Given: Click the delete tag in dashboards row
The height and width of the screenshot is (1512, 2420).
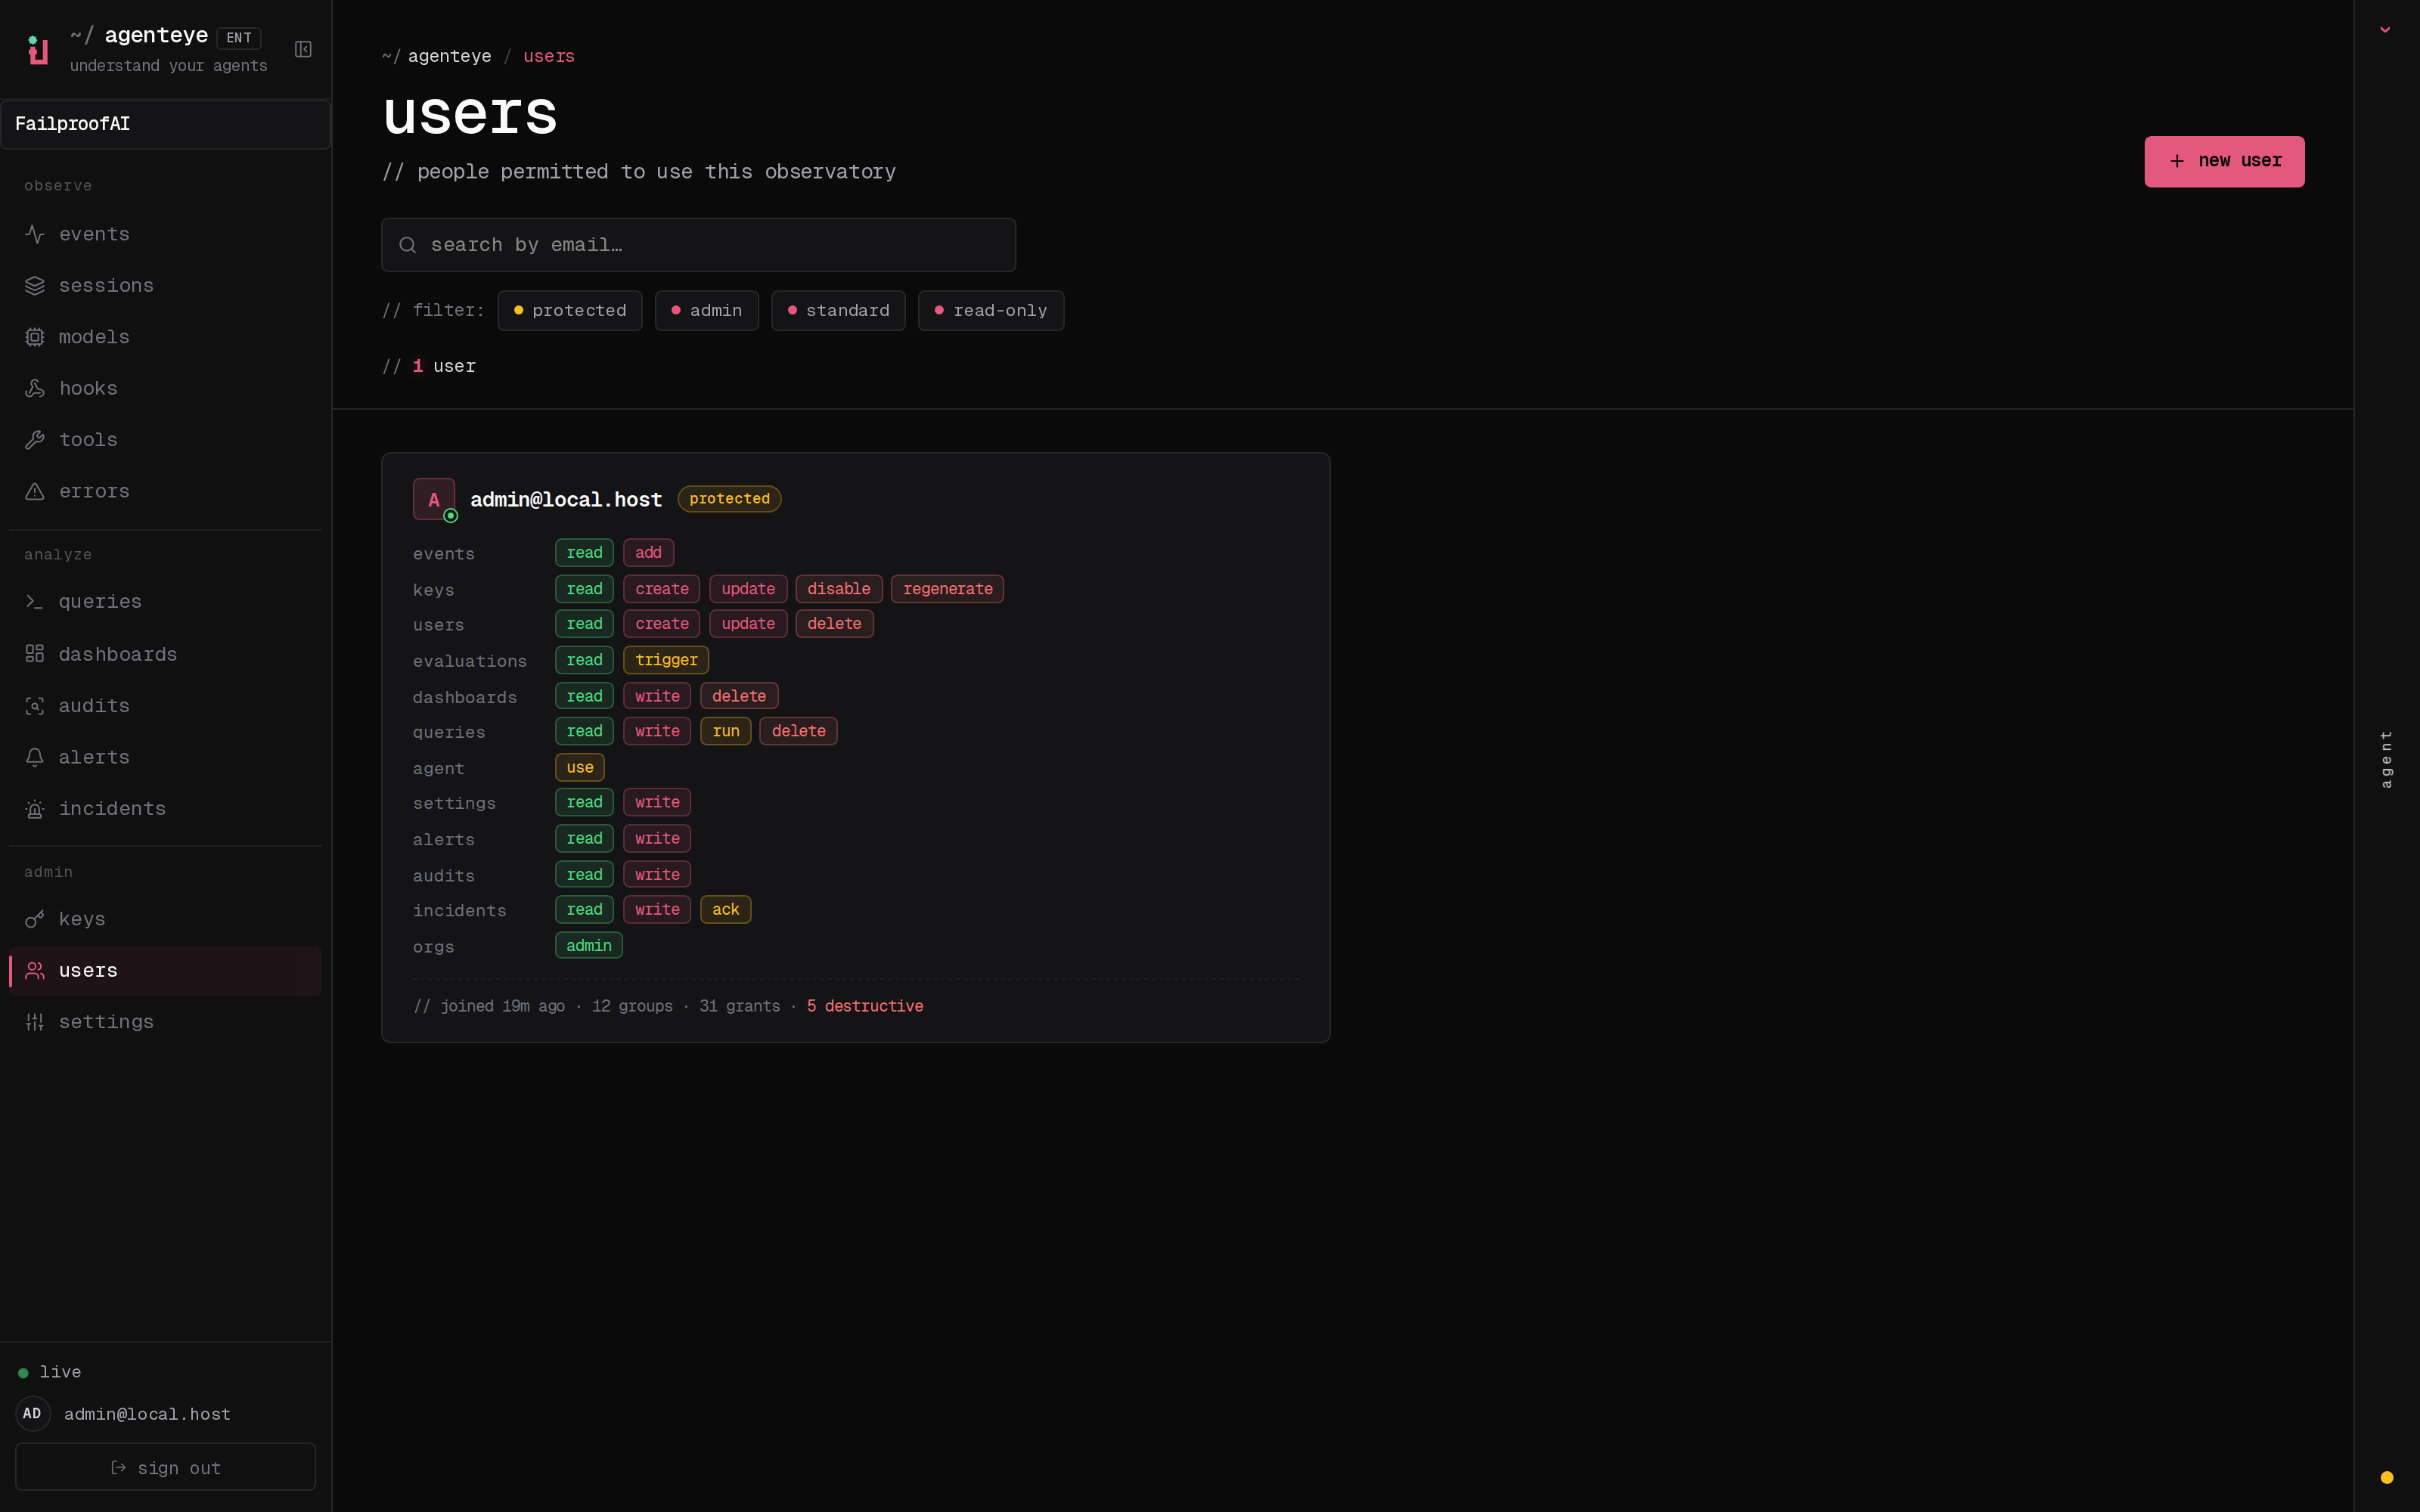Looking at the screenshot, I should click(738, 696).
